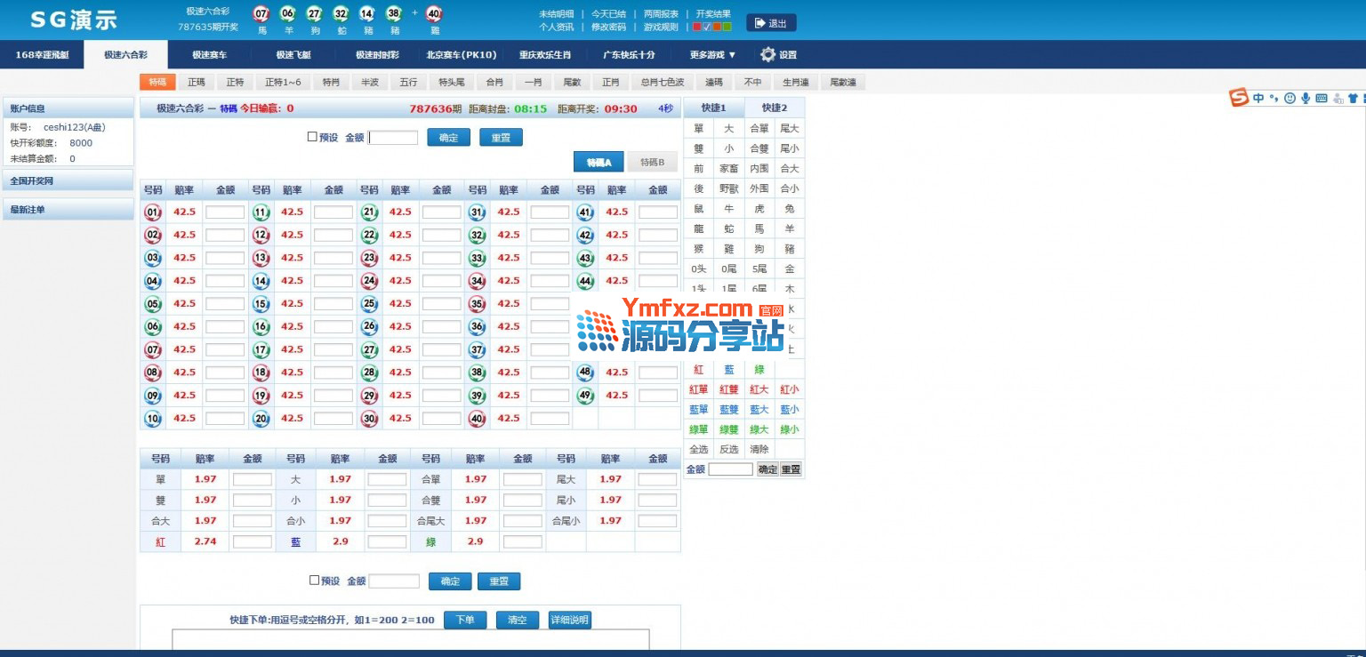Click the Sogou microphone voice input icon

(1306, 99)
